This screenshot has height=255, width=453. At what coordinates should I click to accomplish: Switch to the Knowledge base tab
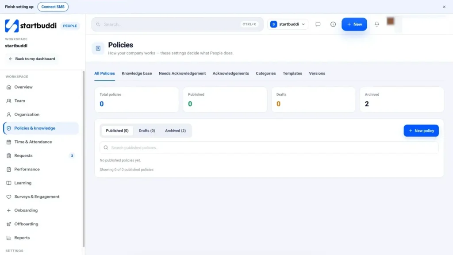tap(137, 73)
